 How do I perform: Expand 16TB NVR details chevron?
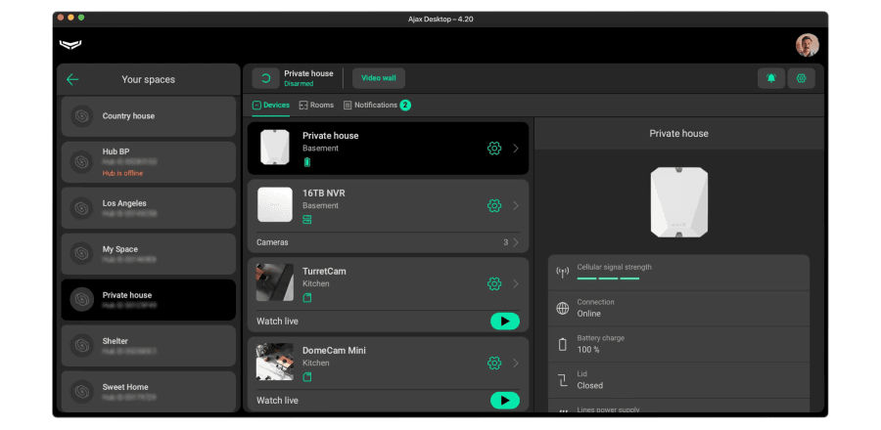point(516,206)
